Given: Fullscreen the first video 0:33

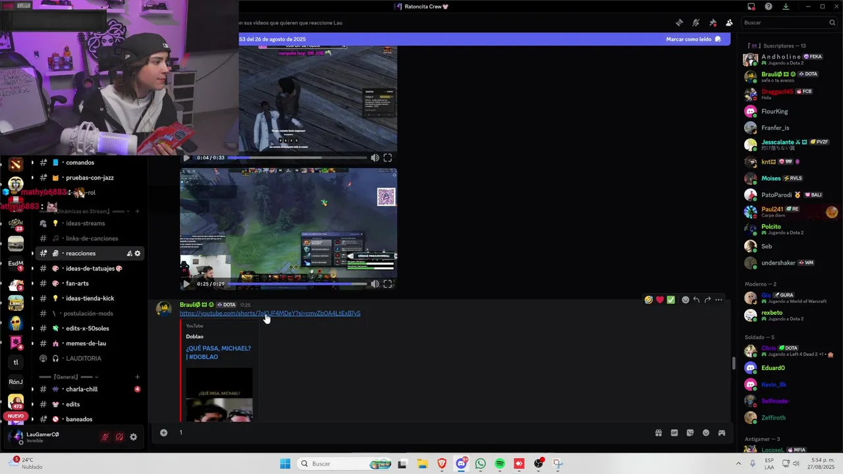Looking at the screenshot, I should 388,158.
